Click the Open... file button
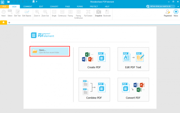Screen dimensions: 180x113 [x=50, y=51]
